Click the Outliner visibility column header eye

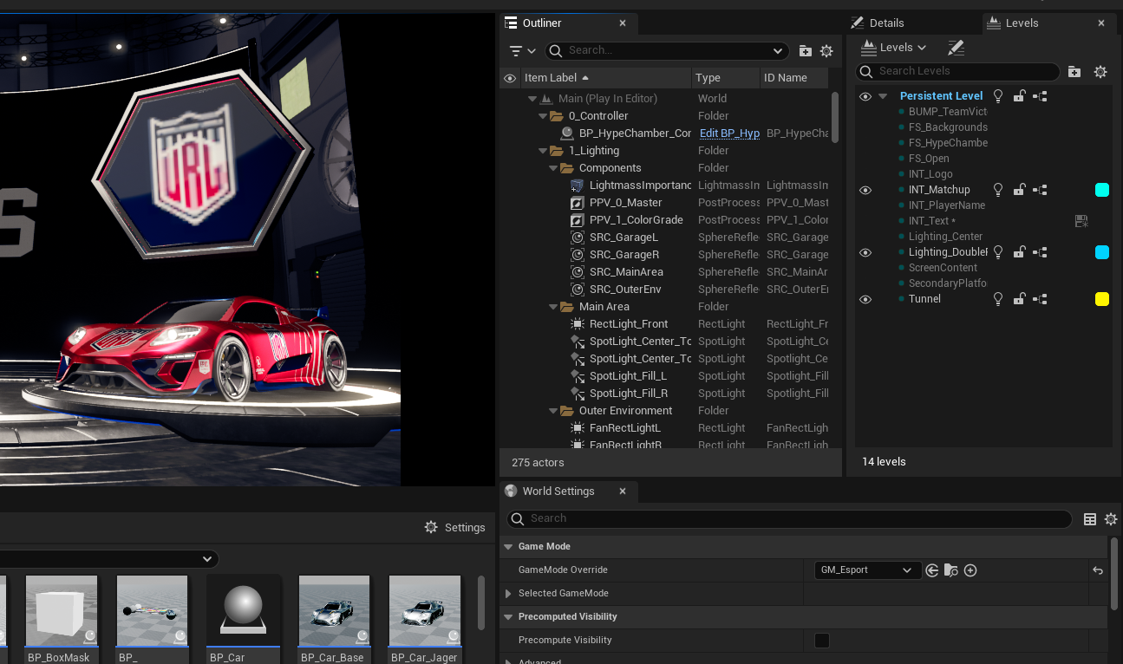510,78
